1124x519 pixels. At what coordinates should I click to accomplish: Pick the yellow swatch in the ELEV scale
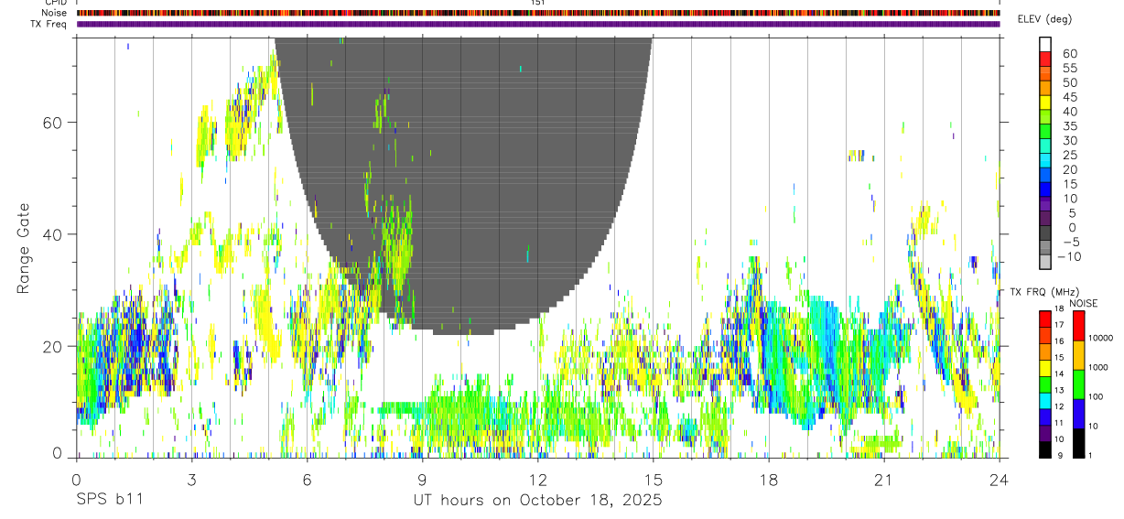1045,102
